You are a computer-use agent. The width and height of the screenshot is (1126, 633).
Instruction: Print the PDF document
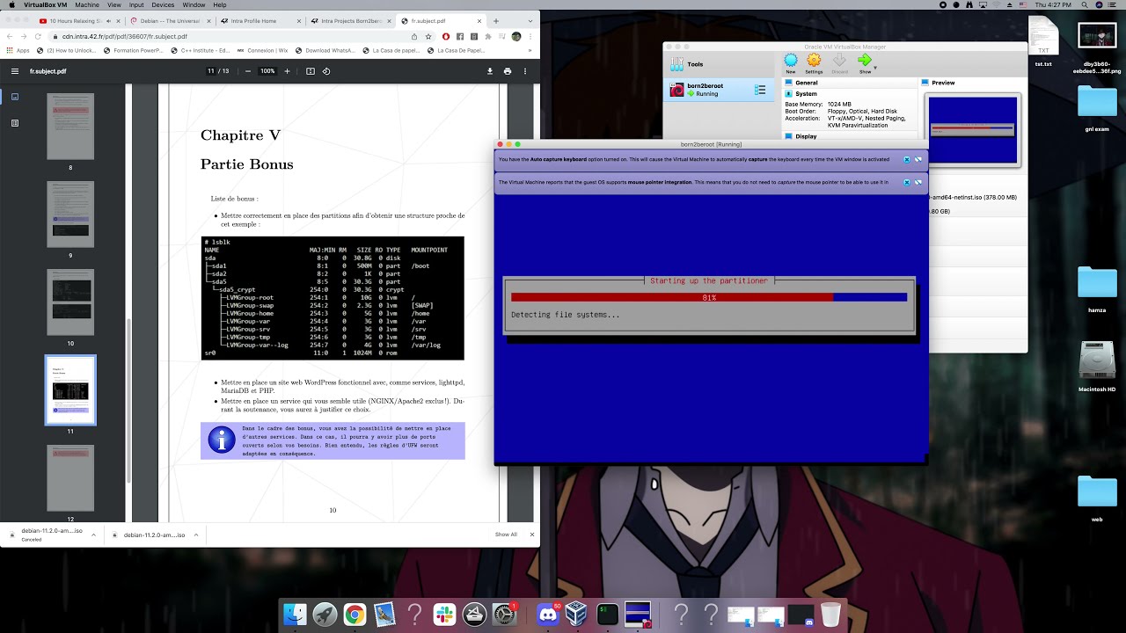tap(508, 71)
